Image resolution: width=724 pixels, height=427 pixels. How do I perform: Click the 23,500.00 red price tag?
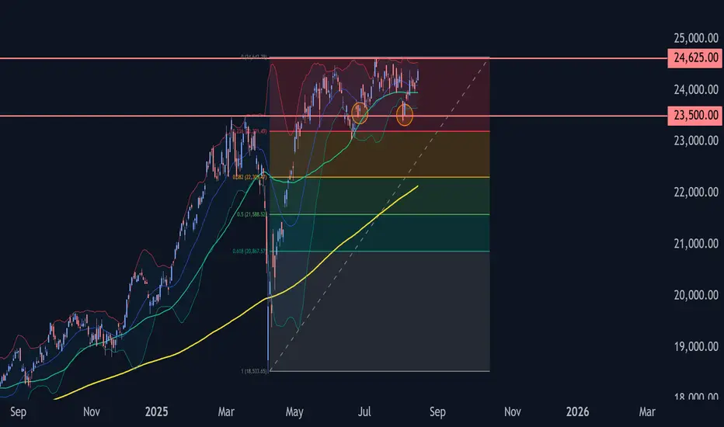[695, 115]
